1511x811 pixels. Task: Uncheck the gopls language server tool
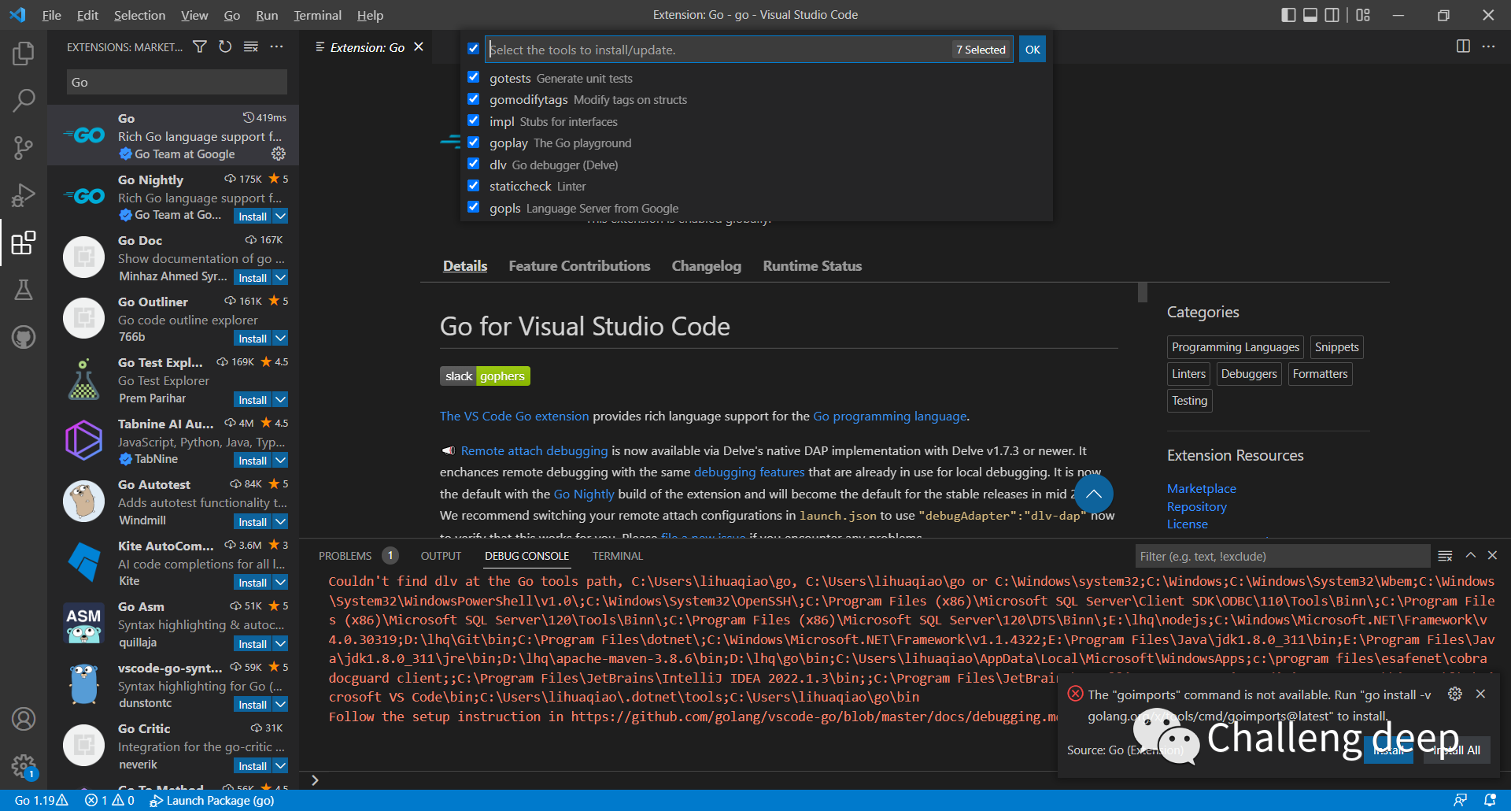click(x=473, y=207)
